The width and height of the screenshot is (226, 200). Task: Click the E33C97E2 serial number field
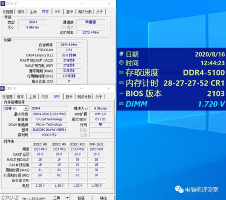click(49, 135)
